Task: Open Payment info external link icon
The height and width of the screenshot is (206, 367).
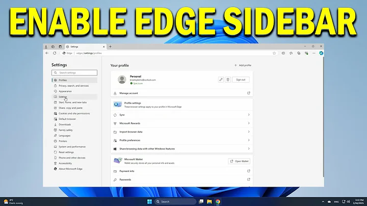Action: click(249, 171)
